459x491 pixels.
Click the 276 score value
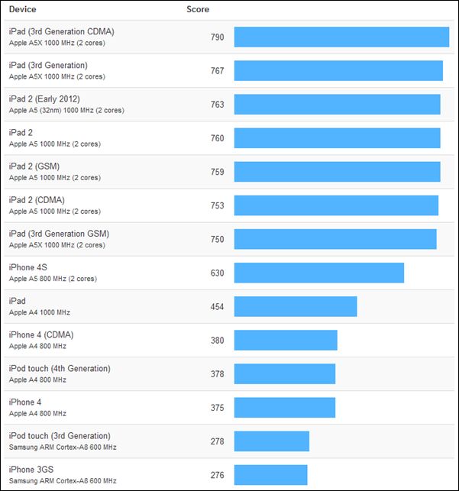(218, 475)
